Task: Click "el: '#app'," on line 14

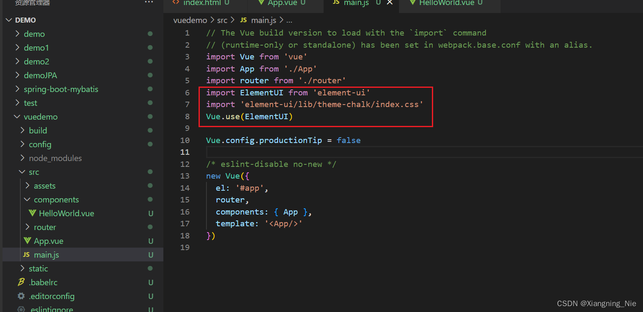Action: click(x=242, y=188)
